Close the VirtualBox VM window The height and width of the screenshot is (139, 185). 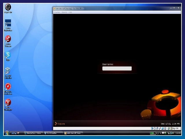coord(178,8)
